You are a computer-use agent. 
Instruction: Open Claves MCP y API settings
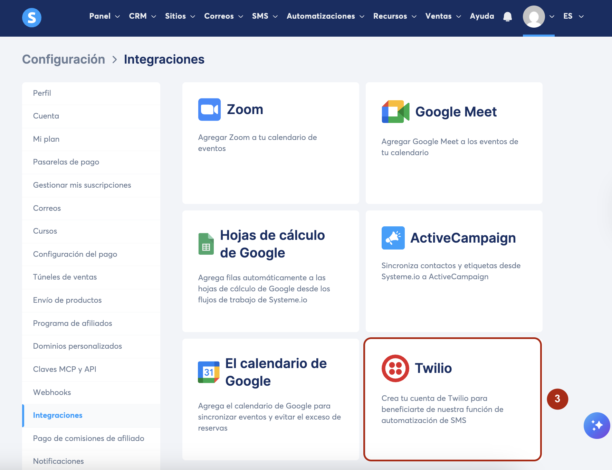pyautogui.click(x=91, y=369)
